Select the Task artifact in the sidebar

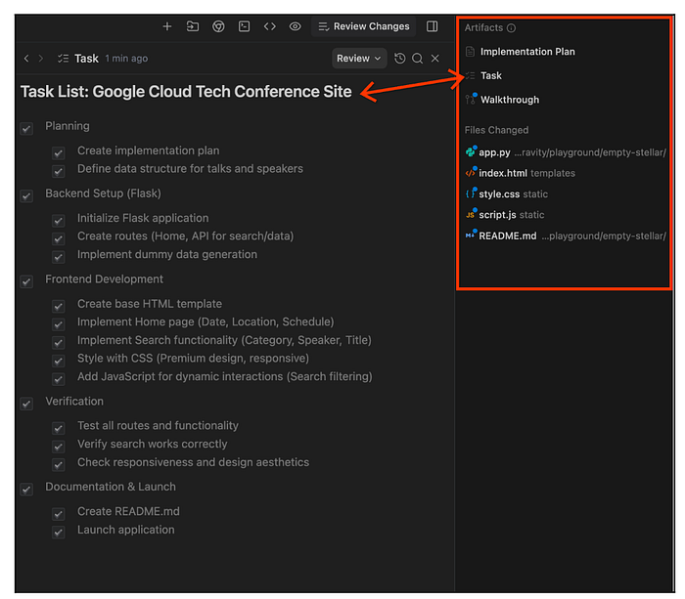coord(484,76)
